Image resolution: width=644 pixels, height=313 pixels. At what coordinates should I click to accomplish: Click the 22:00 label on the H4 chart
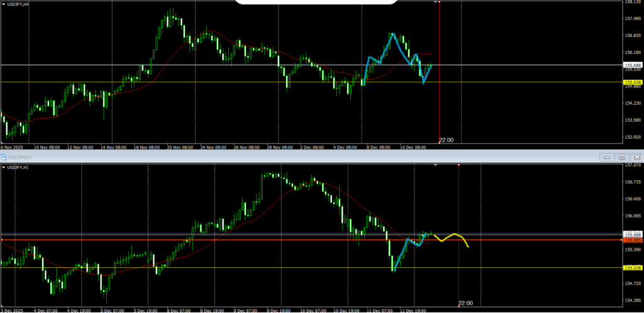pyautogui.click(x=446, y=140)
